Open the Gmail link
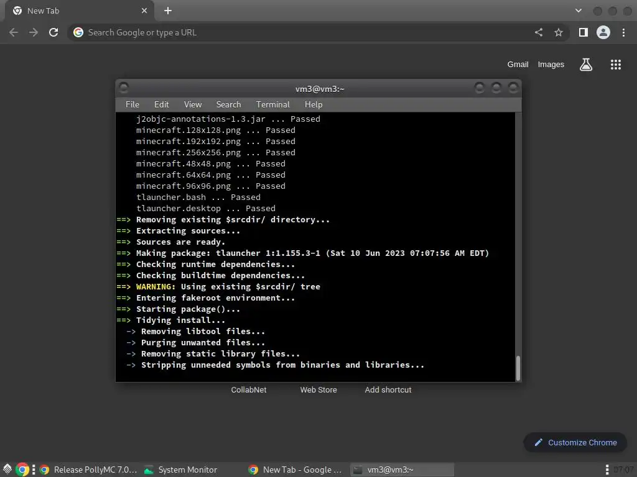Viewport: 637px width, 477px height. 518,65
